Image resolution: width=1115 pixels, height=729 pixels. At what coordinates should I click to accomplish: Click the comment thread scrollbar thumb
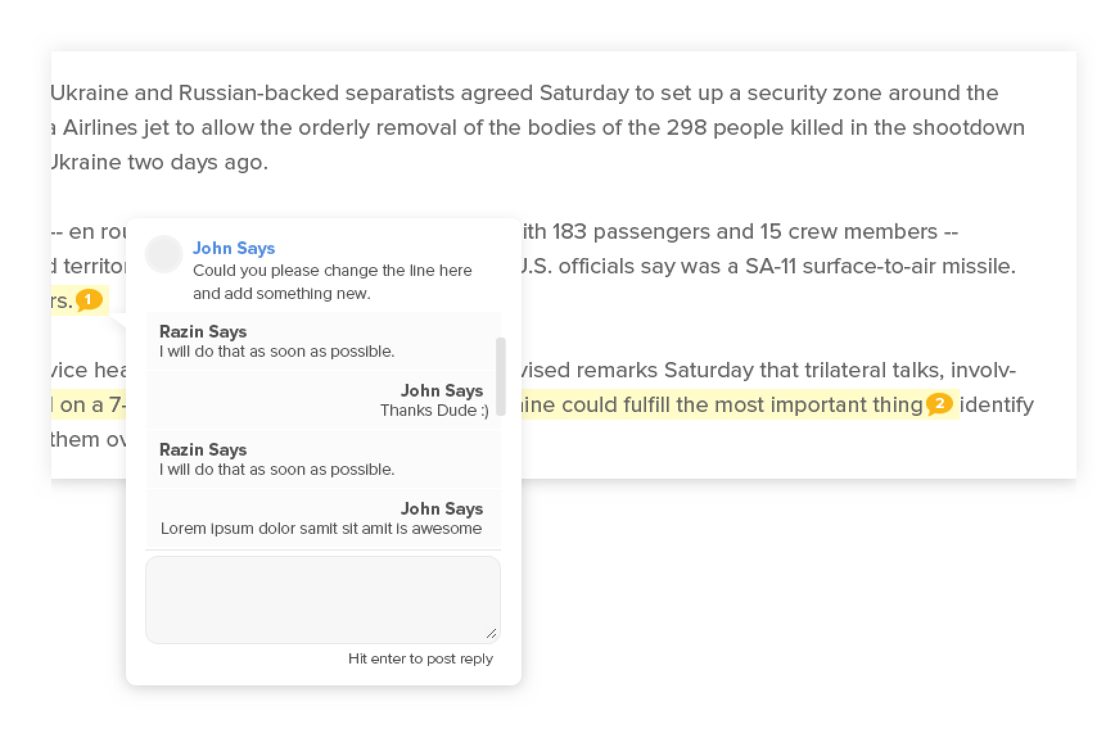tap(501, 376)
